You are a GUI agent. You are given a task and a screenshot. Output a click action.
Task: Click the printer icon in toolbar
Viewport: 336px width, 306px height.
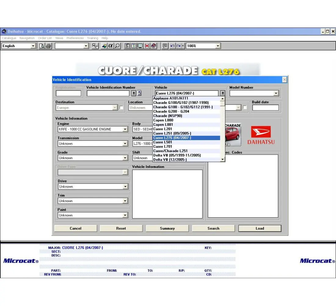click(x=49, y=46)
